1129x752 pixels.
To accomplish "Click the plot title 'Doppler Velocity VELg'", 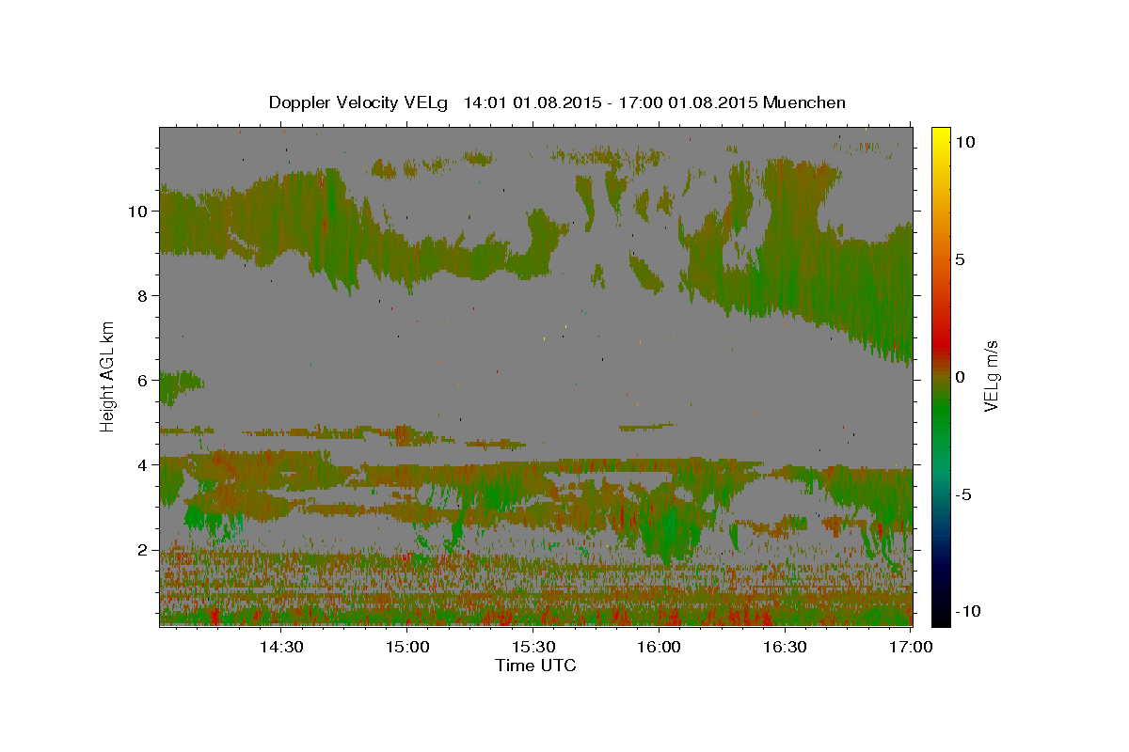I will [x=359, y=102].
